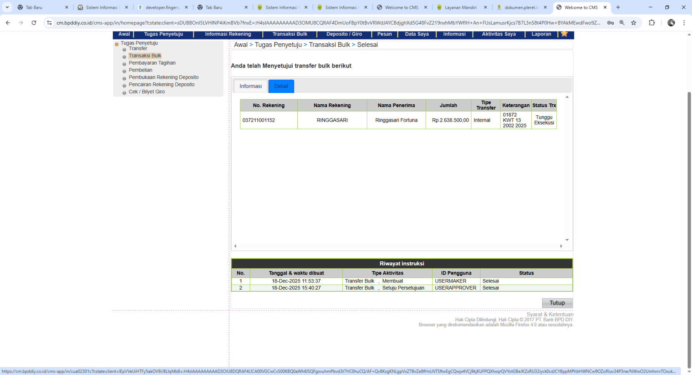Reload the page with the refresh icon

coord(34,23)
